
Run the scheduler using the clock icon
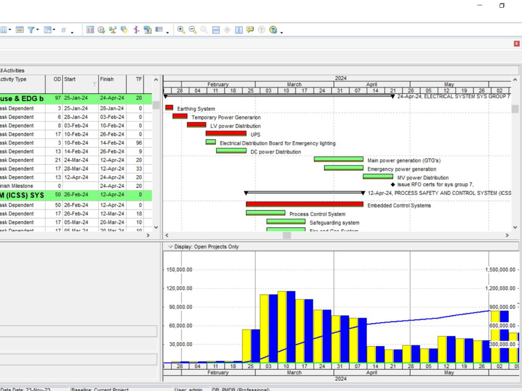(101, 30)
